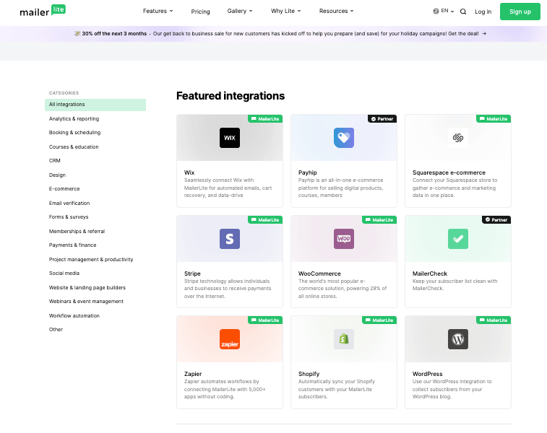Select Workflow automation category
The image size is (547, 433).
tap(74, 315)
